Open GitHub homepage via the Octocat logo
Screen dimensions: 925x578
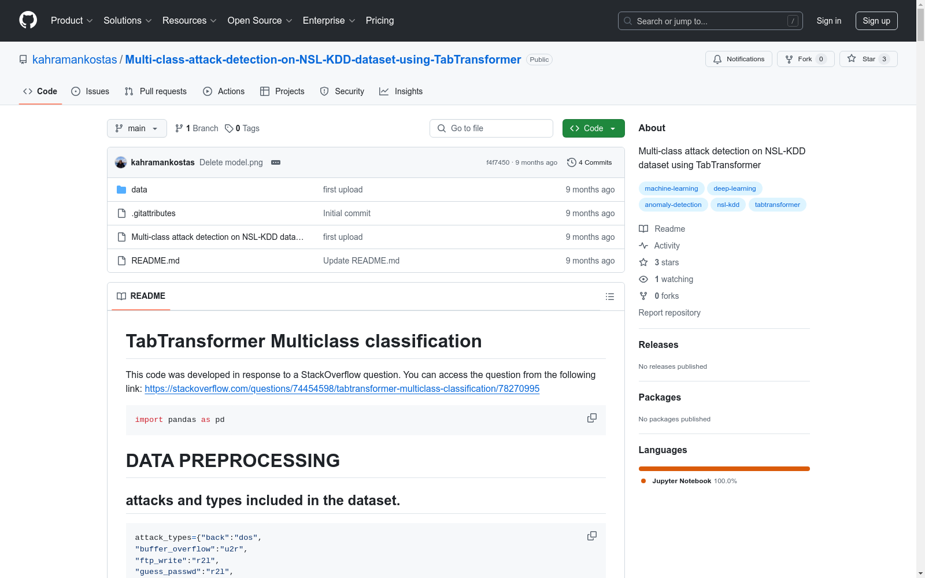point(28,20)
